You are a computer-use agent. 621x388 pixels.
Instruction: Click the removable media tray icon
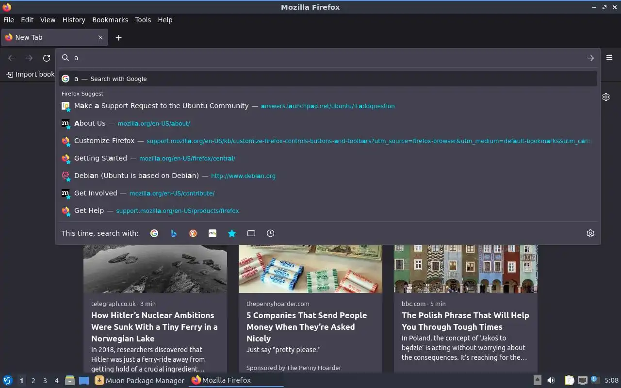click(x=537, y=380)
